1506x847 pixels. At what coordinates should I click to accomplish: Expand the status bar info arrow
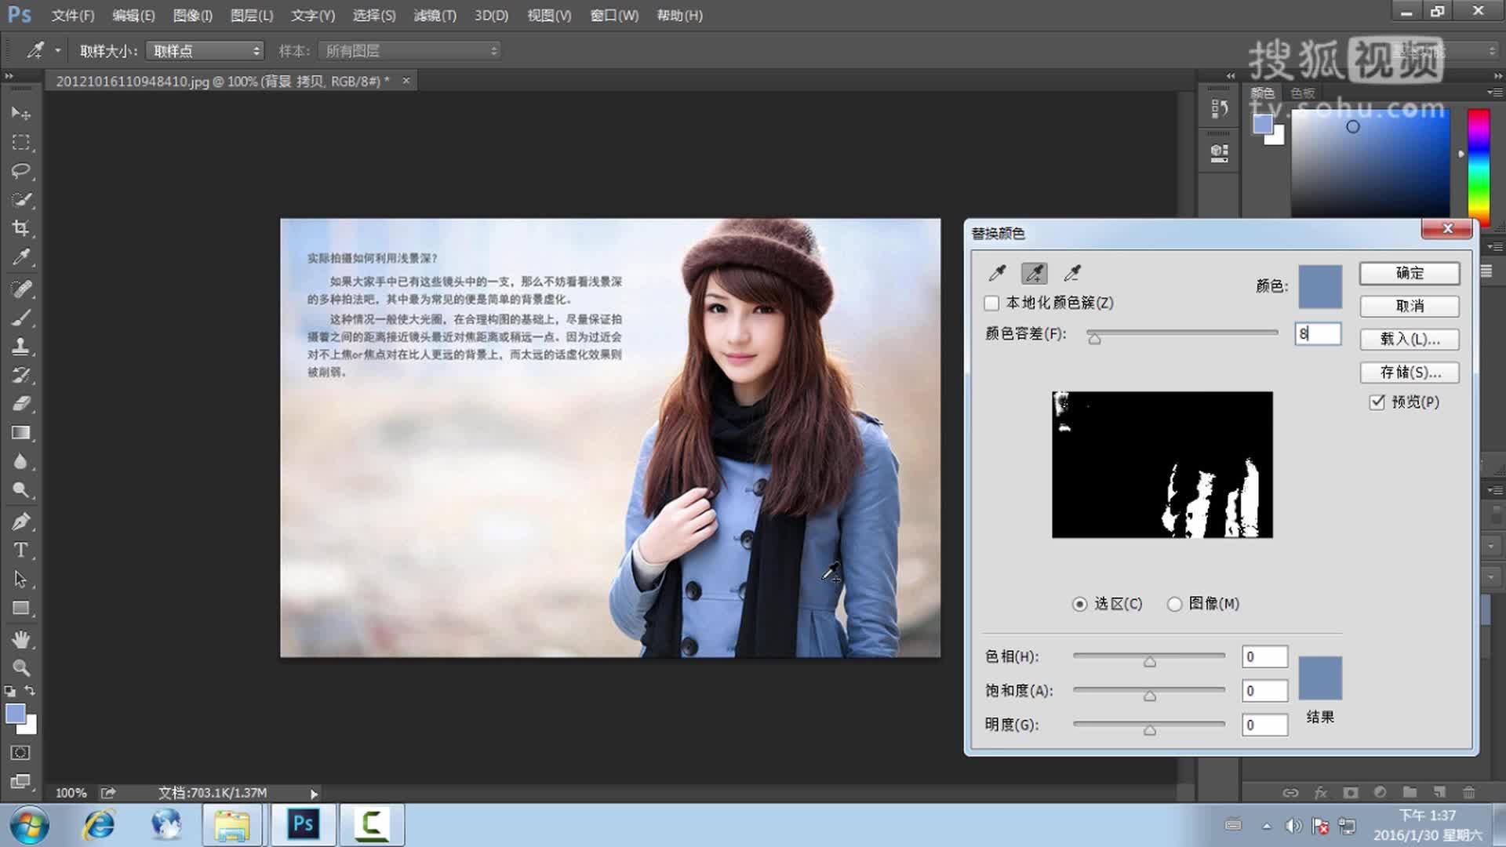click(x=314, y=794)
